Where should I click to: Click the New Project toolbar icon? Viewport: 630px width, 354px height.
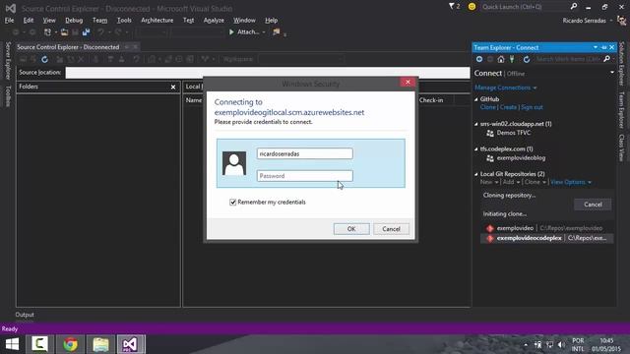point(48,32)
